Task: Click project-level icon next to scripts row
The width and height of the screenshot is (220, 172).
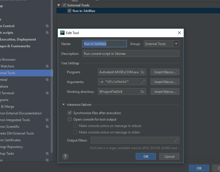Action: (x=47, y=33)
